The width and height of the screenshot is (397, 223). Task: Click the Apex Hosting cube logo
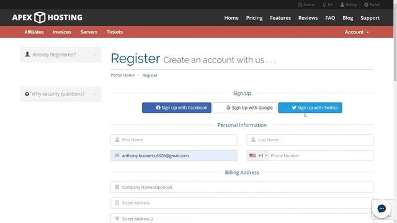(40, 17)
